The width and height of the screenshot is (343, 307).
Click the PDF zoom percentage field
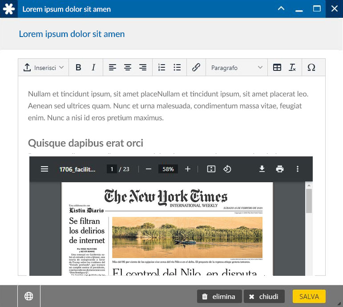[168, 169]
